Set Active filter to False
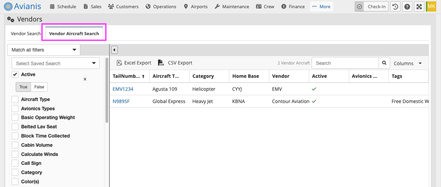The image size is (441, 187). point(39,87)
